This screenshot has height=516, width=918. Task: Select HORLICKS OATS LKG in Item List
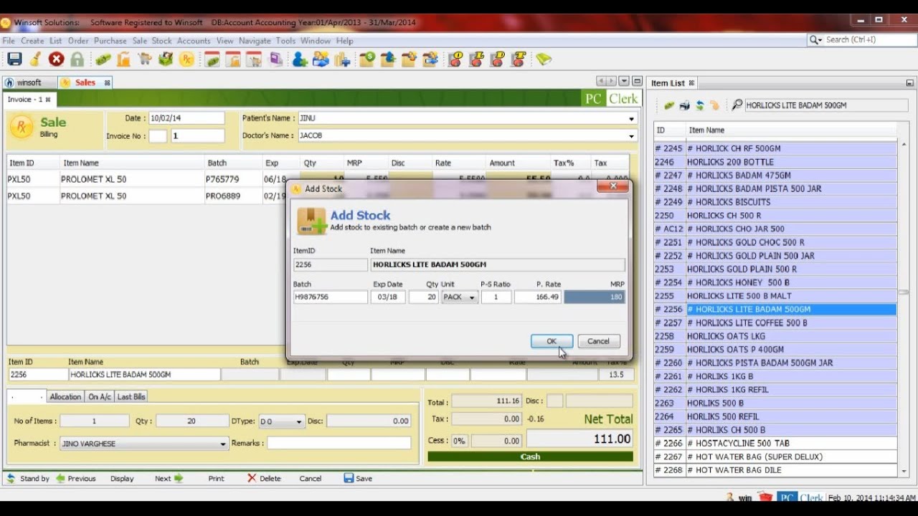[x=775, y=336]
